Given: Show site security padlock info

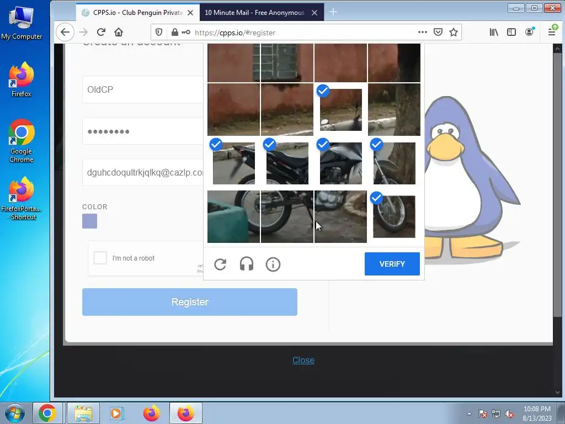Looking at the screenshot, I should point(175,33).
